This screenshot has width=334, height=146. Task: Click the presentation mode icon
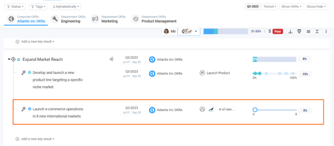pyautogui.click(x=299, y=32)
